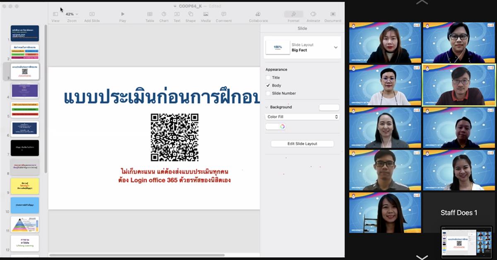The height and width of the screenshot is (260, 497).
Task: Select slide 5 thumbnail in navigator
Action: 25,110
